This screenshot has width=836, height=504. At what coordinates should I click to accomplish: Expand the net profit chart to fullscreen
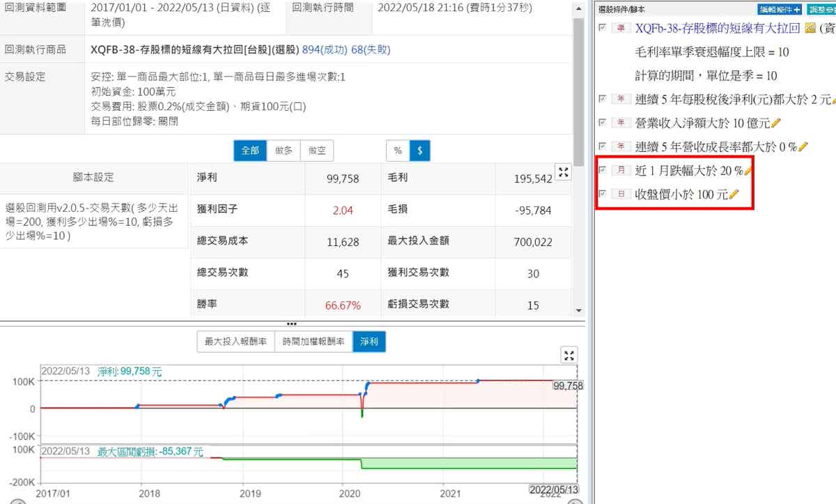(x=569, y=356)
